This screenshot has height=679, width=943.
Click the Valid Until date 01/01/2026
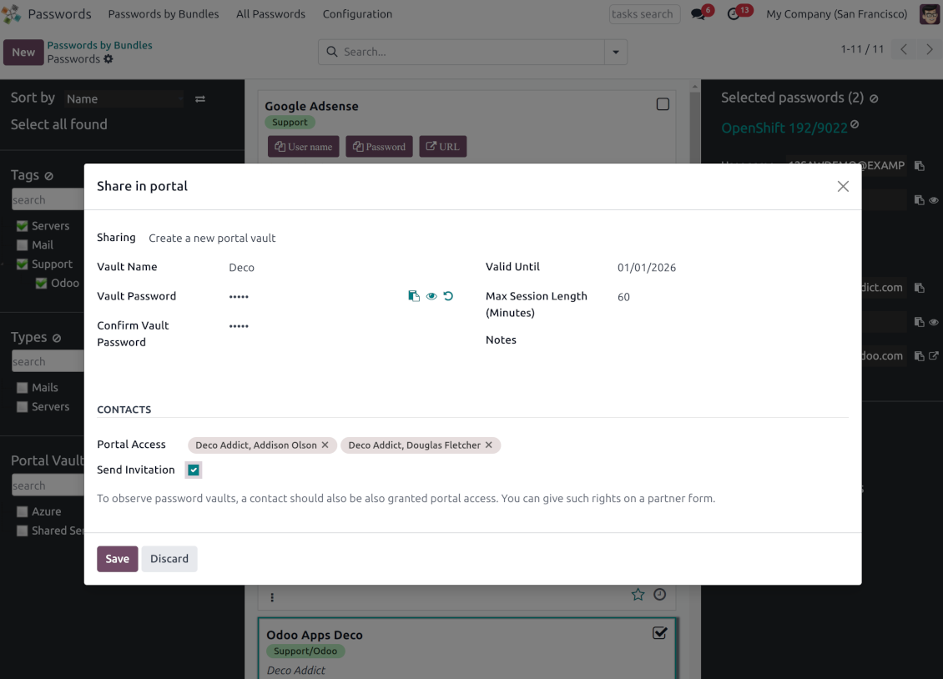coord(647,268)
